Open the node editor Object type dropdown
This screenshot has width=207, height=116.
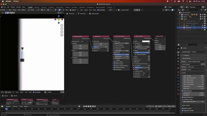pyautogui.click(x=74, y=10)
